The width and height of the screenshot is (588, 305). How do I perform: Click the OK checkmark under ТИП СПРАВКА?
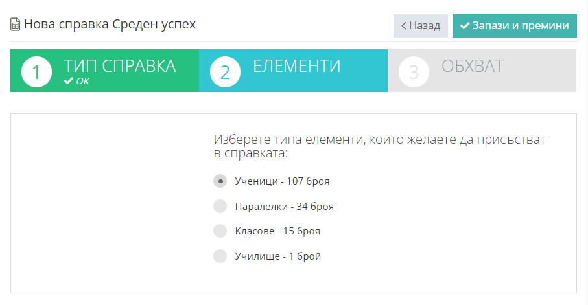pyautogui.click(x=68, y=81)
